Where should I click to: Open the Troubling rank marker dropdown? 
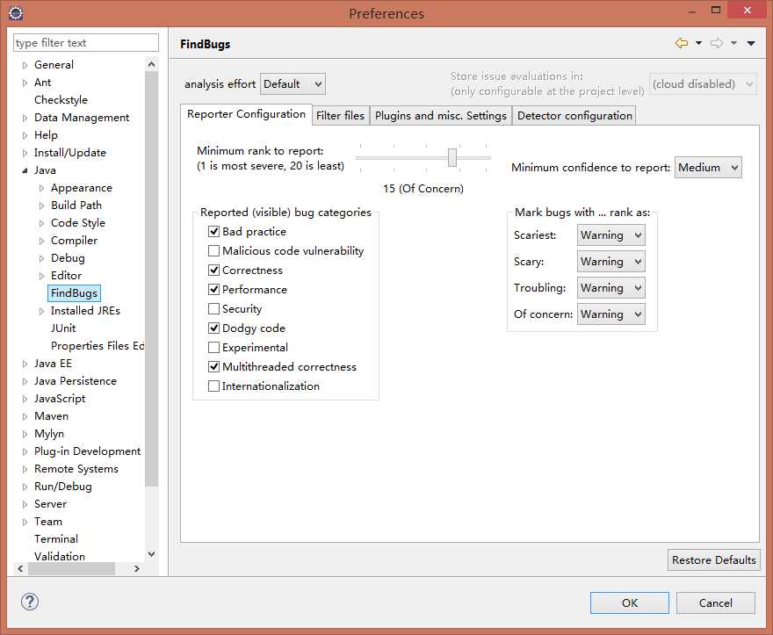(610, 288)
